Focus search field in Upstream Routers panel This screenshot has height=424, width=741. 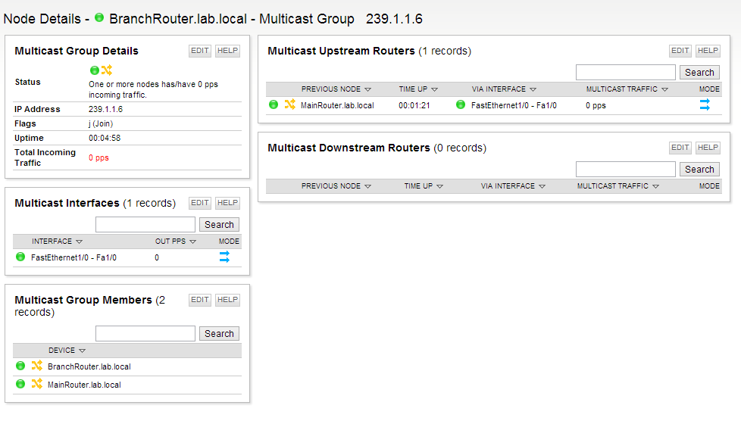point(626,72)
